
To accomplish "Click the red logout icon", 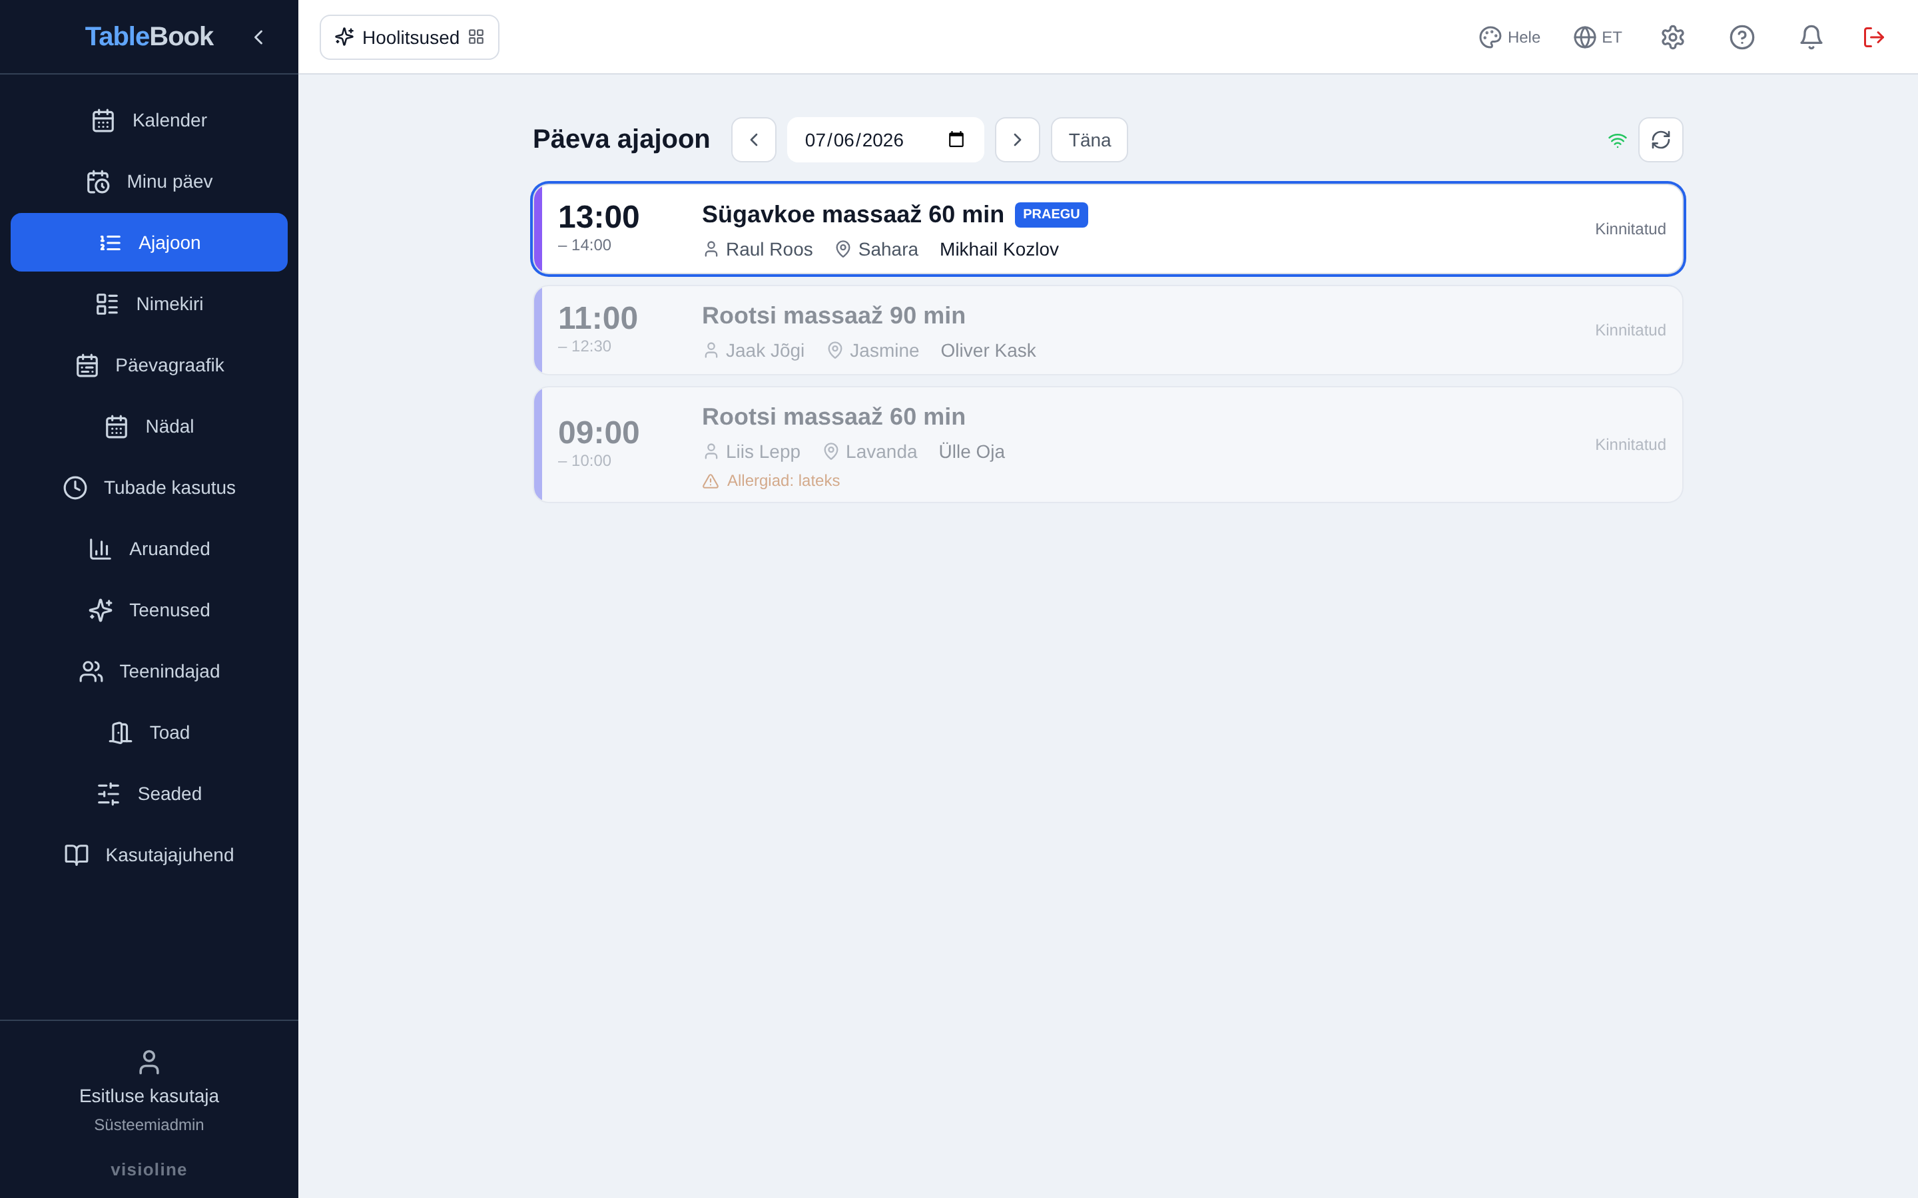I will pos(1873,37).
